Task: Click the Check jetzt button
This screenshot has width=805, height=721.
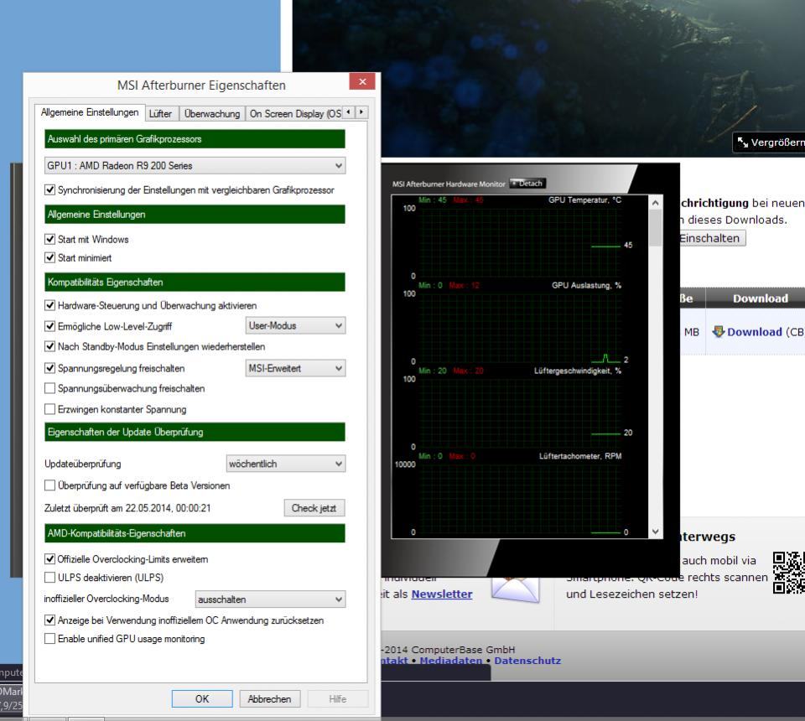Action: click(x=314, y=508)
